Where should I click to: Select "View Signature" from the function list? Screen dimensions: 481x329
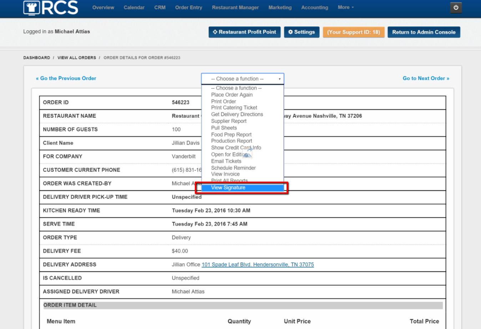228,187
